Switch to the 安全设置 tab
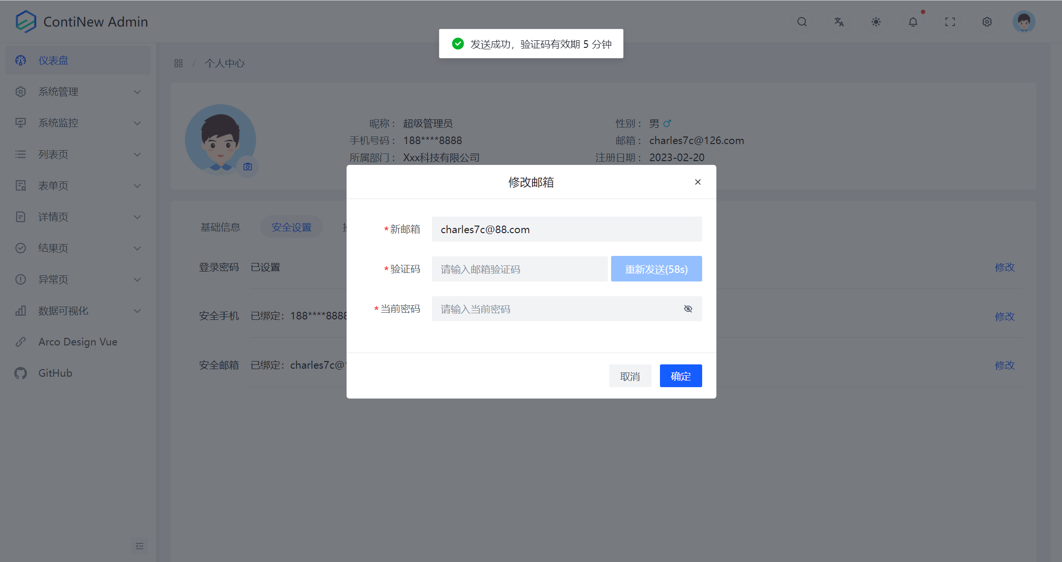This screenshot has width=1062, height=562. click(291, 227)
